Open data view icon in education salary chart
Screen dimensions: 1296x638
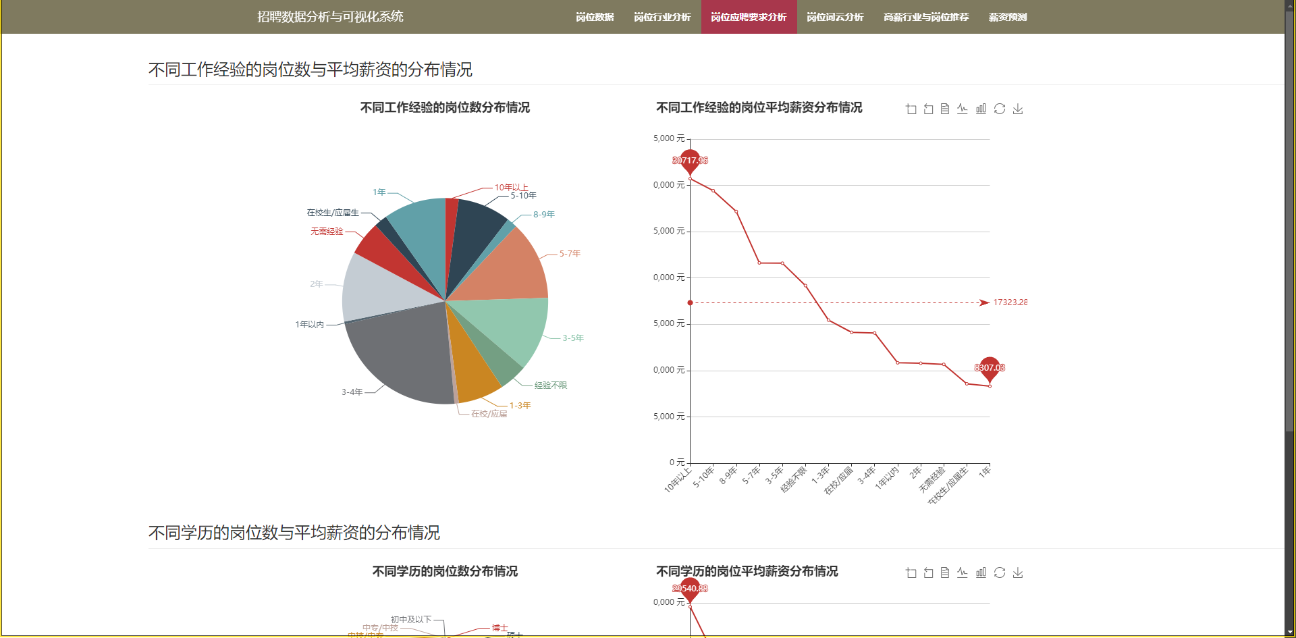[945, 573]
